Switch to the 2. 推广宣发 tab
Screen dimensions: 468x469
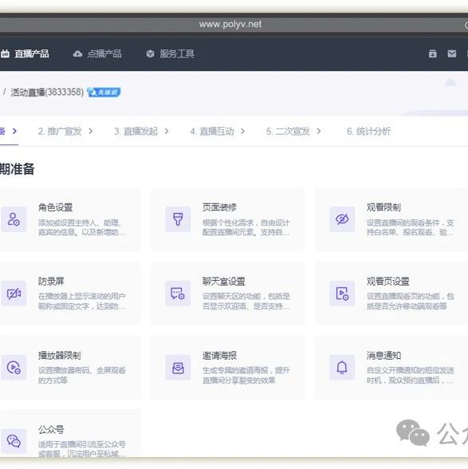[x=60, y=132]
